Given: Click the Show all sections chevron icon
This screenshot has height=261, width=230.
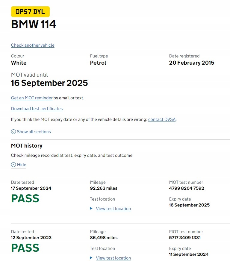Looking at the screenshot, I should [13, 132].
